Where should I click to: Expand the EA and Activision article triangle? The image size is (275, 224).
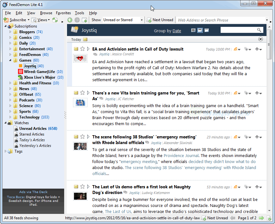[x=88, y=49]
